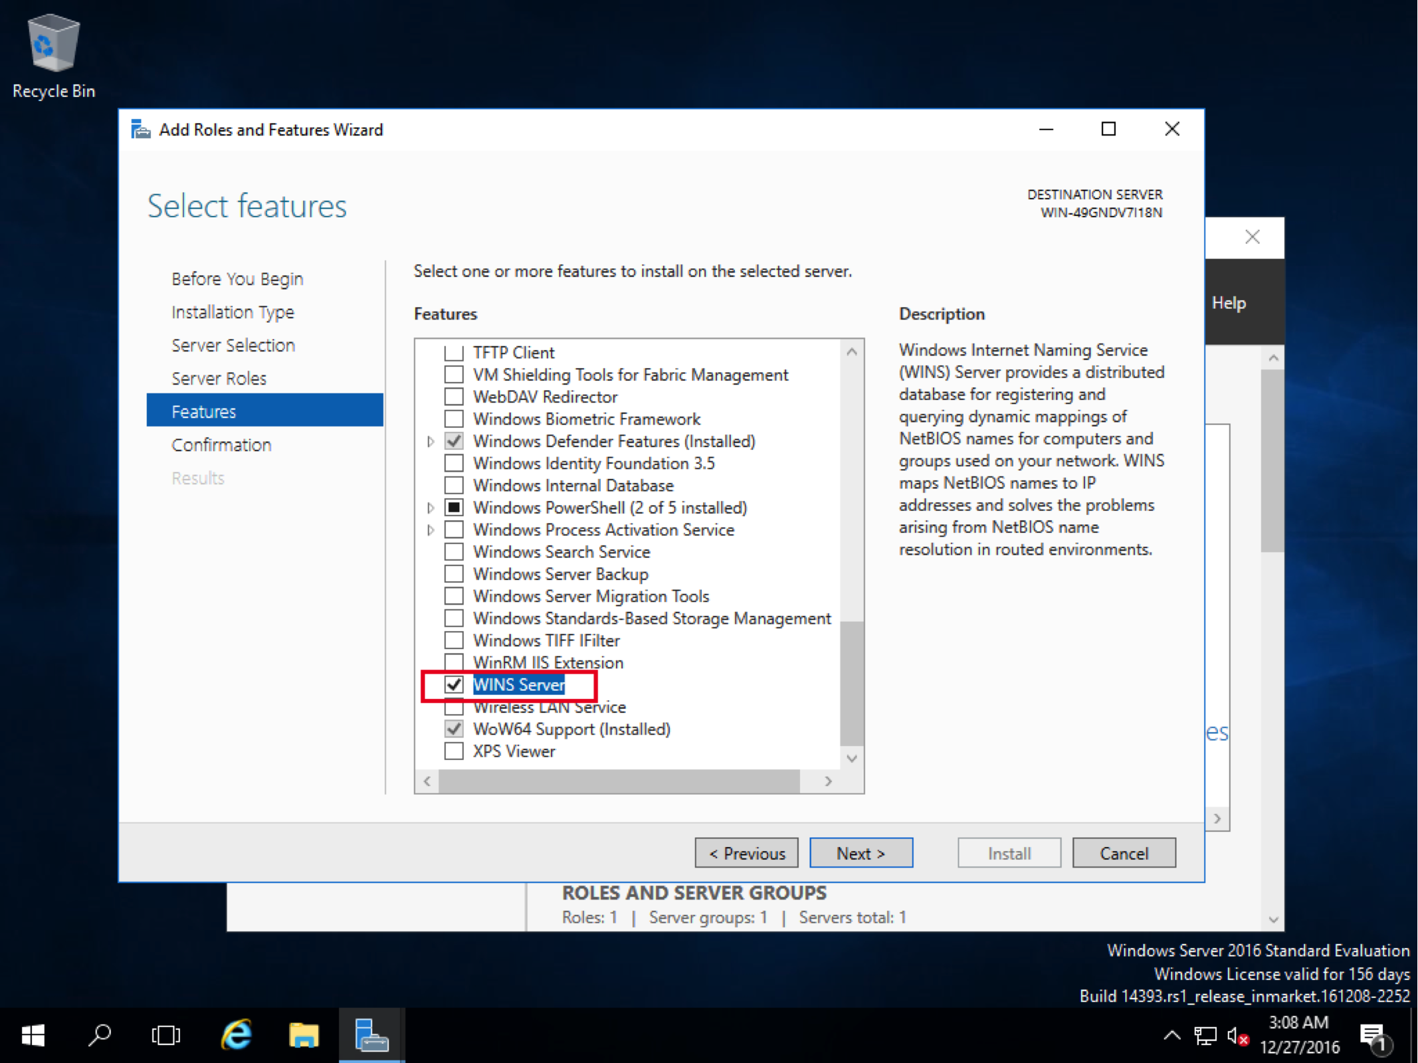
Task: Open the Installation Type step
Action: click(x=233, y=312)
